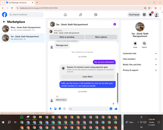Attach a photo file icon
This screenshot has width=163, height=130.
pyautogui.click(x=55, y=109)
